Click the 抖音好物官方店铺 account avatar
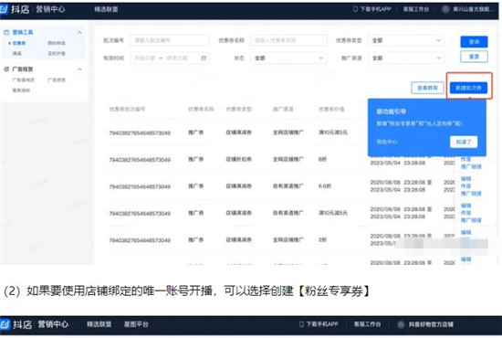 coord(401,324)
